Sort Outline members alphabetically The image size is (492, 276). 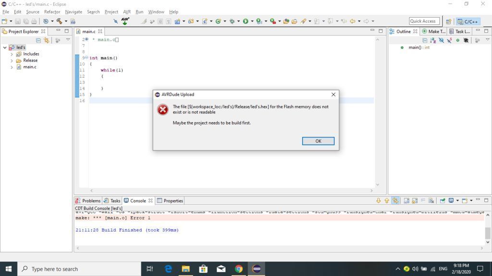click(433, 41)
